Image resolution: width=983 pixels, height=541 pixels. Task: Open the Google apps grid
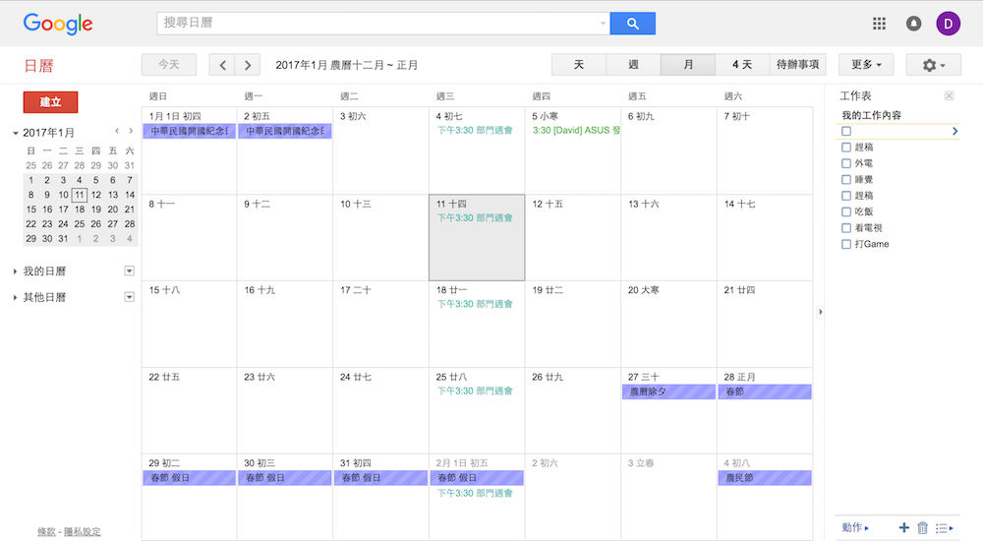click(879, 24)
